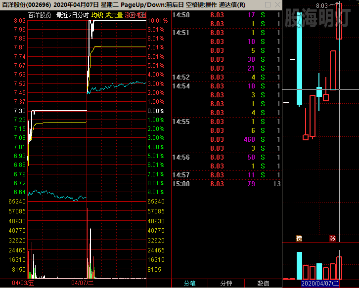The height and width of the screenshot is (288, 359).
Task: Select the 14:57 tick row timestamp
Action: click(181, 175)
